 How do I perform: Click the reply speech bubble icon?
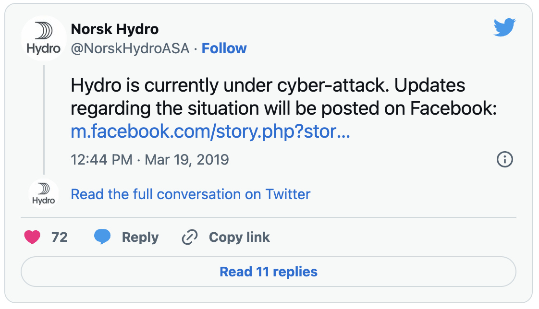[x=102, y=237]
